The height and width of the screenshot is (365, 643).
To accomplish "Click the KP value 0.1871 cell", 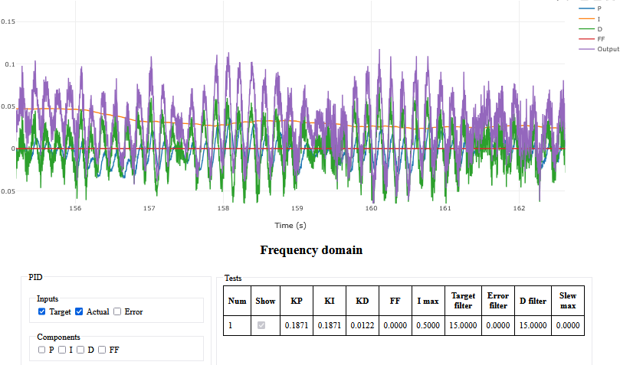I will coord(297,325).
